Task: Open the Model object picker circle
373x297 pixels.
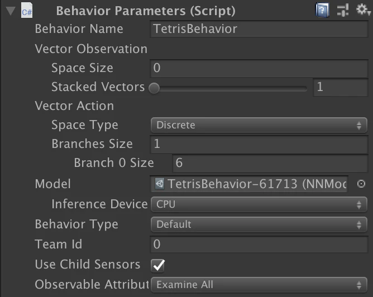Action: click(x=361, y=184)
